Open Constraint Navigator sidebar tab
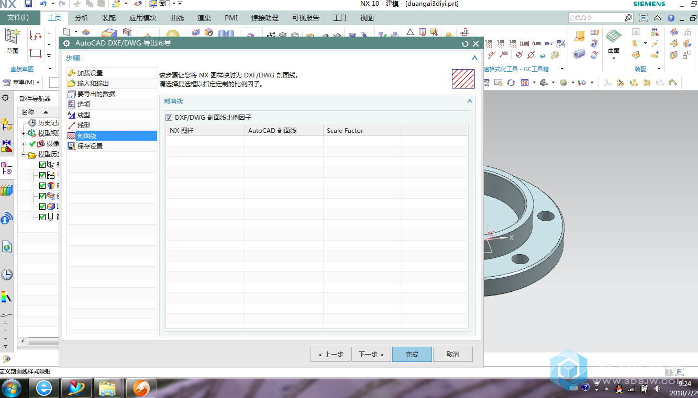 pos(6,145)
